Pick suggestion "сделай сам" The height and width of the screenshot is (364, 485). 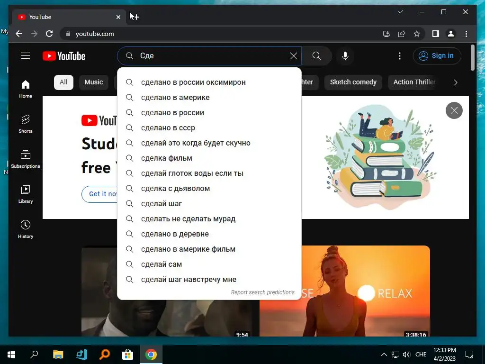point(209,264)
